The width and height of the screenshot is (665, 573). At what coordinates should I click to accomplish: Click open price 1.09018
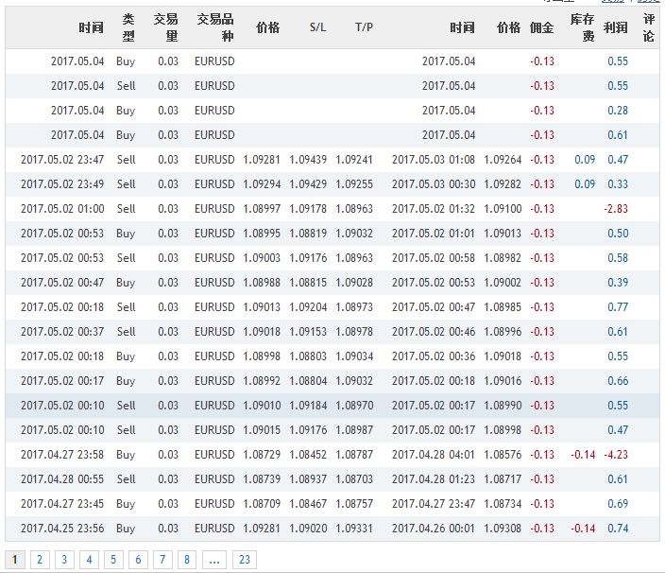point(262,332)
